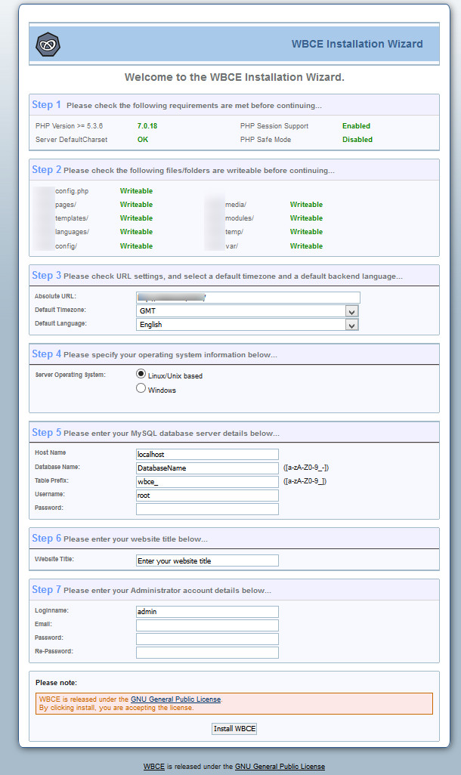Screen dimensions: 461x775
Task: Expand the Default Language dropdown
Action: pyautogui.click(x=247, y=325)
